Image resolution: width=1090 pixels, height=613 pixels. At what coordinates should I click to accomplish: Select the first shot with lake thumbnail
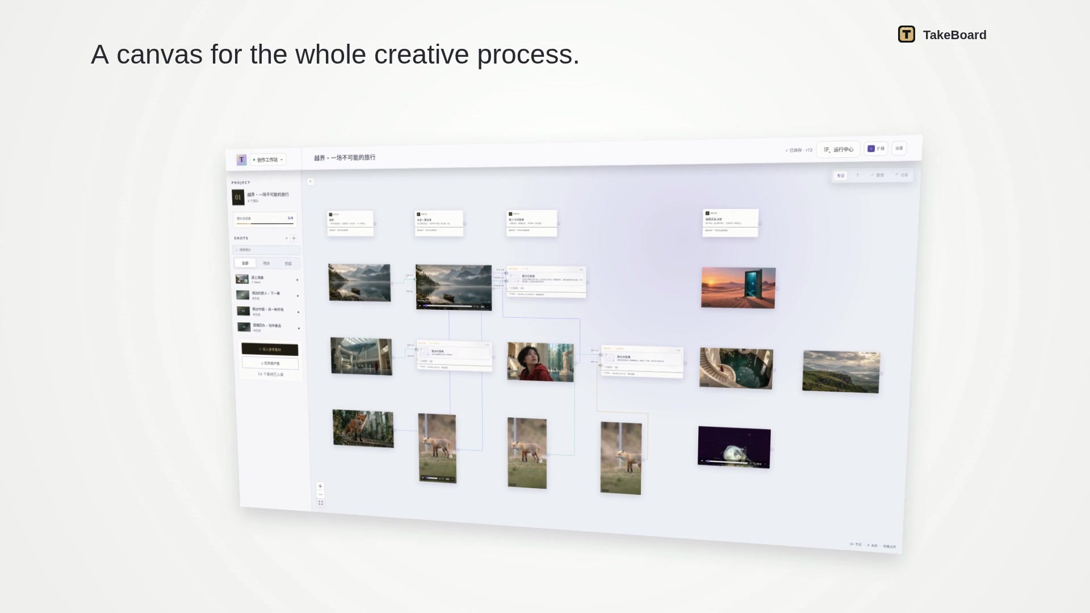[267, 279]
